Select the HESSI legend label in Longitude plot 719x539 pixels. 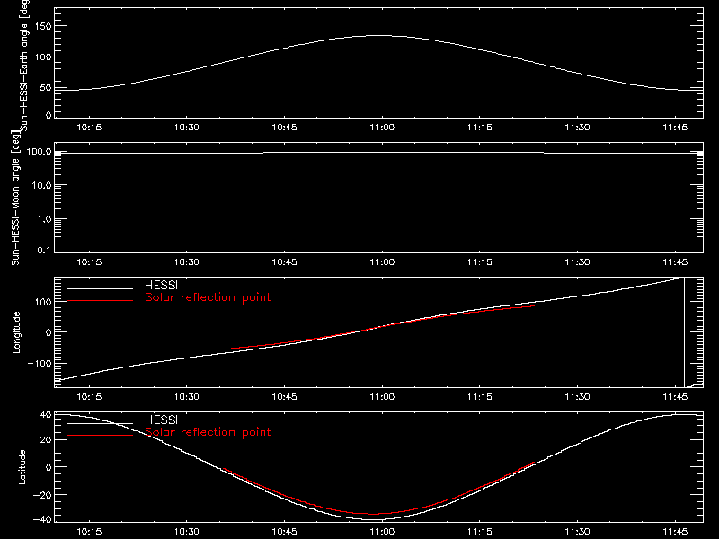tap(161, 285)
